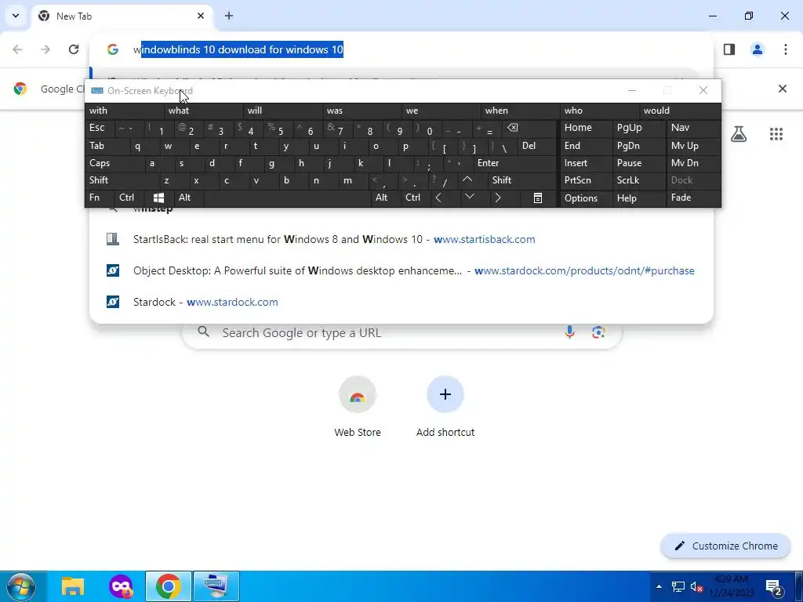This screenshot has width=803, height=602.
Task: Select the New Tab tab
Action: pos(122,16)
